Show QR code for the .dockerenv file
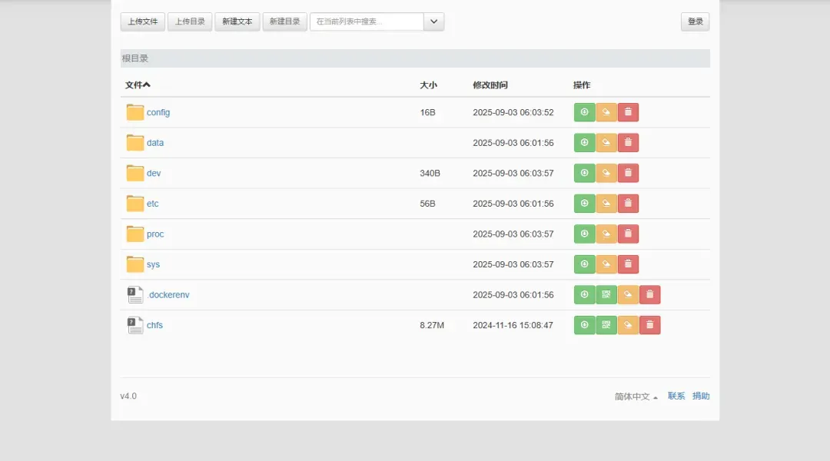This screenshot has height=461, width=830. point(606,294)
